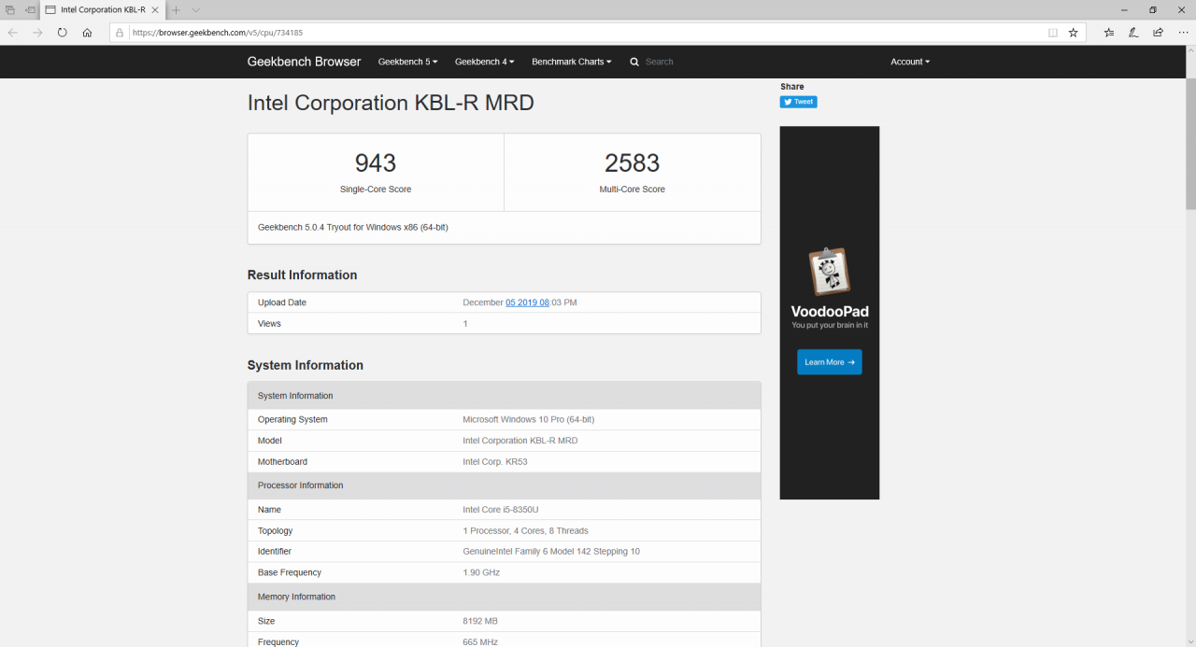Select the 1.90 GHz base frequency value
Image resolution: width=1196 pixels, height=647 pixels.
(481, 572)
